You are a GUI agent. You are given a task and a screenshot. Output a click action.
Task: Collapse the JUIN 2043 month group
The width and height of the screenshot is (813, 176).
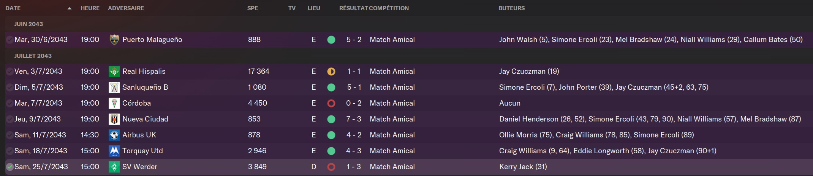point(28,24)
